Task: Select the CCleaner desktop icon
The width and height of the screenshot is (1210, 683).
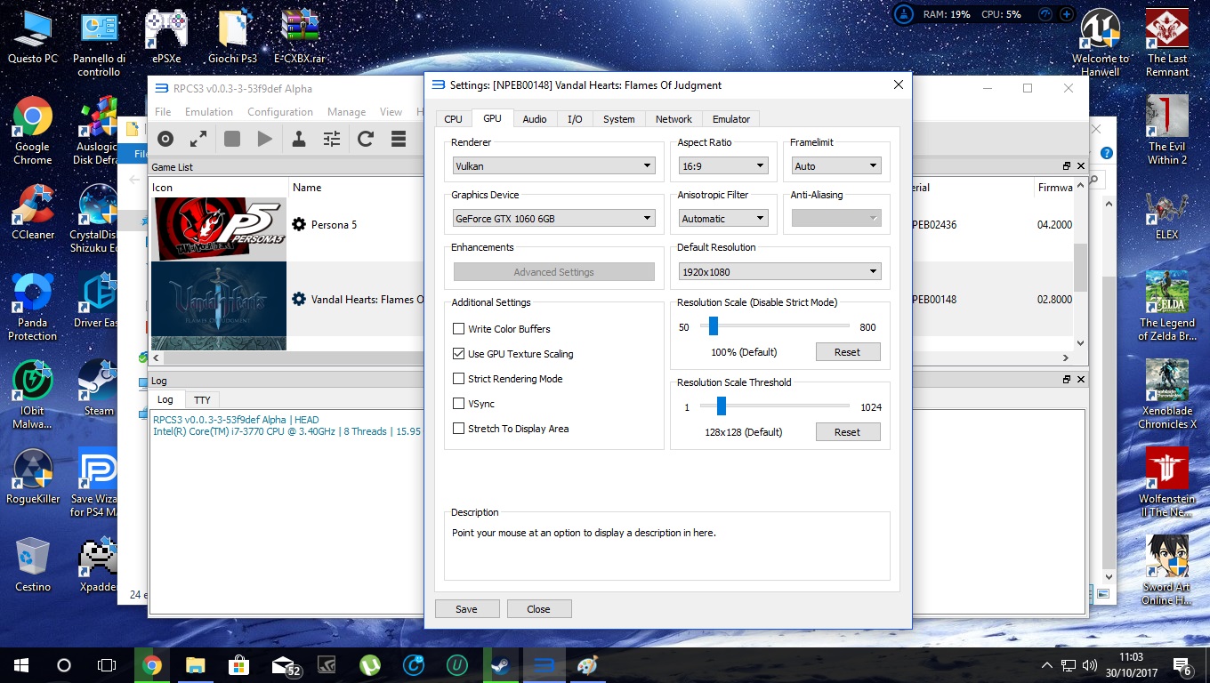Action: [x=33, y=213]
